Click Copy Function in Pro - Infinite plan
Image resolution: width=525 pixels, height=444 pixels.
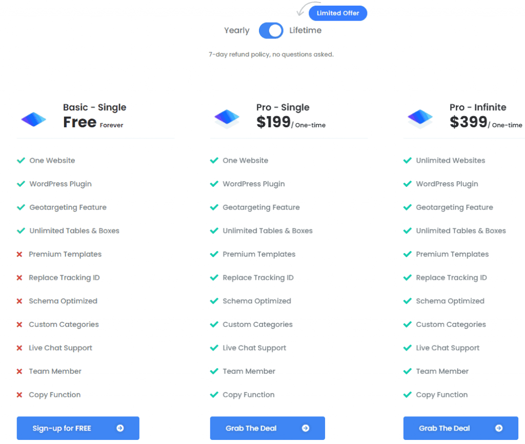441,395
